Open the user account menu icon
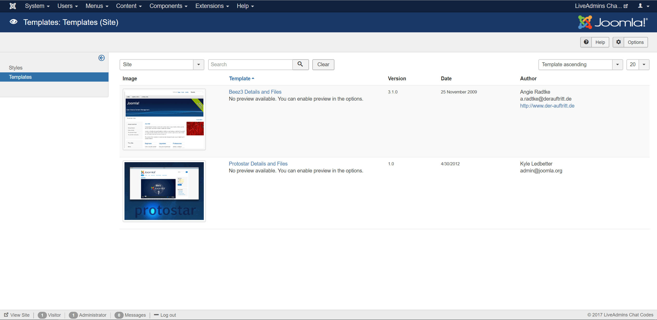This screenshot has height=320, width=657. [643, 6]
